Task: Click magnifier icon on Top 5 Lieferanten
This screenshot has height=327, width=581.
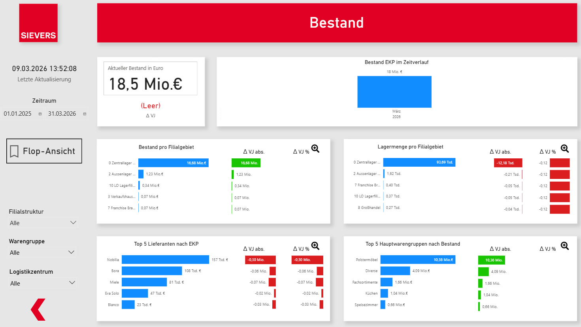Action: (315, 246)
